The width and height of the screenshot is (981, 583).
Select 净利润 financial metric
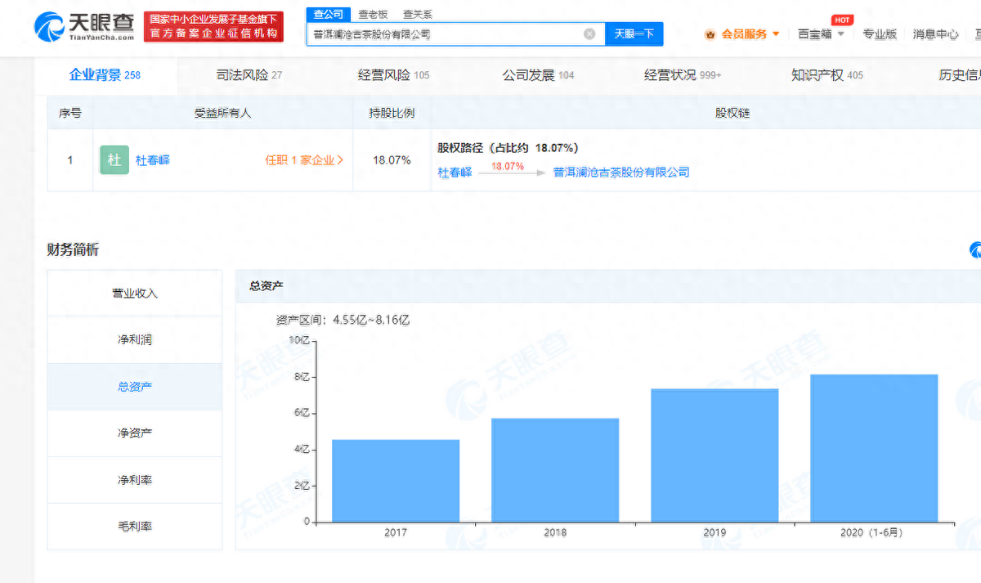click(x=135, y=339)
